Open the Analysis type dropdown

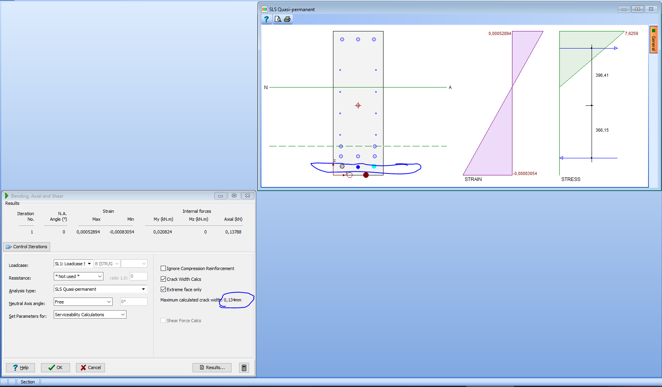click(x=144, y=289)
